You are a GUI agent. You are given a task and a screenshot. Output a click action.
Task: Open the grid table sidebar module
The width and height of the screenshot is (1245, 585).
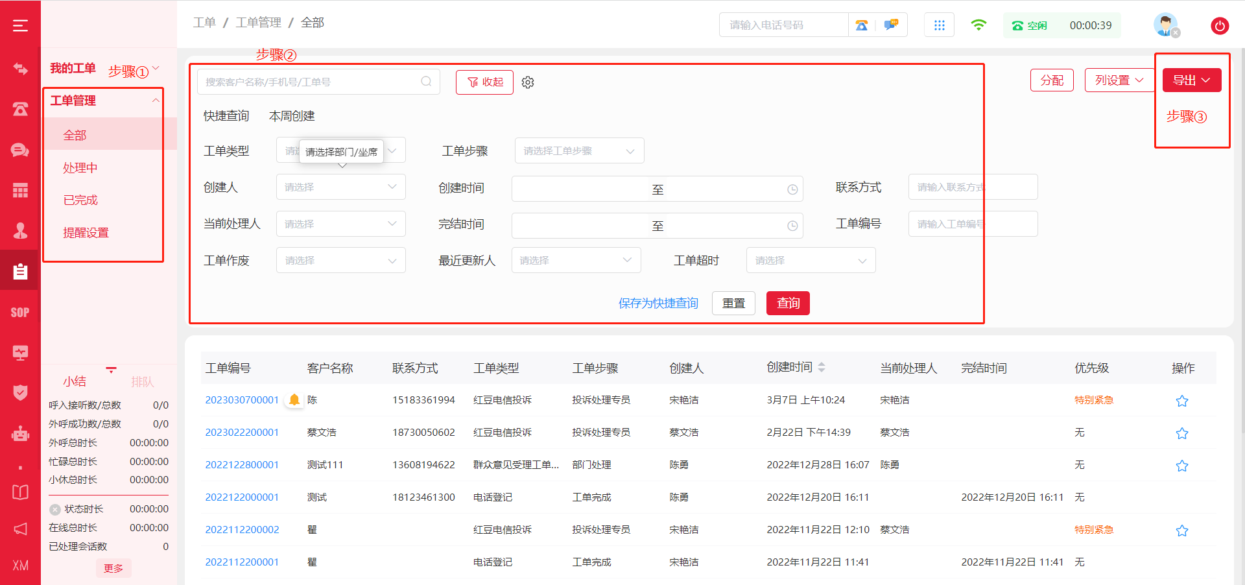point(20,191)
